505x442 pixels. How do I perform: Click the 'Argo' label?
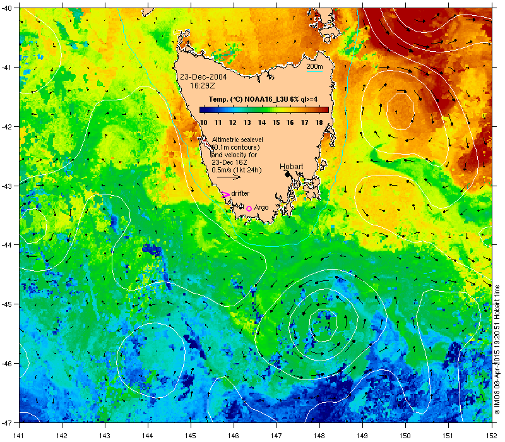pos(261,208)
